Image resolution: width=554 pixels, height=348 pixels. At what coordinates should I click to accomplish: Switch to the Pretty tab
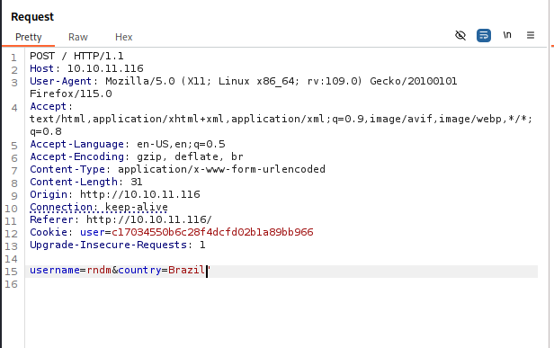pyautogui.click(x=28, y=37)
